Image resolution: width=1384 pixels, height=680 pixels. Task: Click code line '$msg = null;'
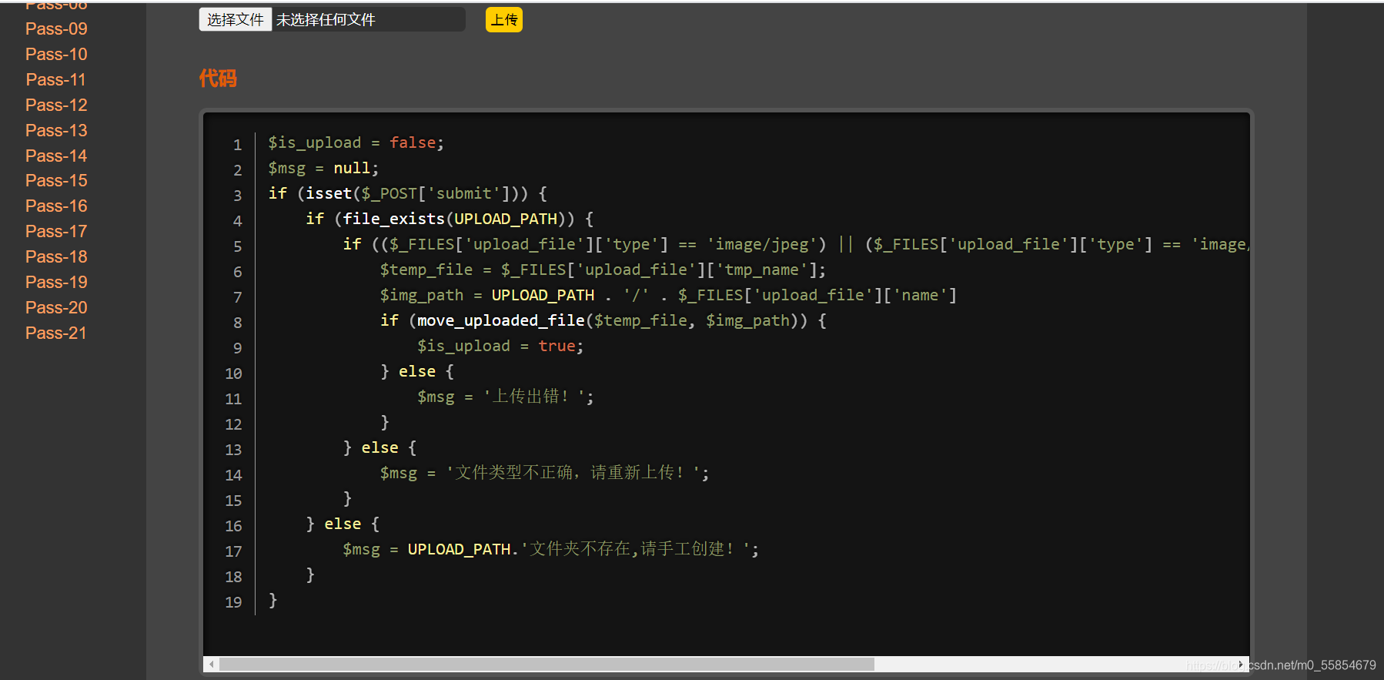(x=323, y=168)
